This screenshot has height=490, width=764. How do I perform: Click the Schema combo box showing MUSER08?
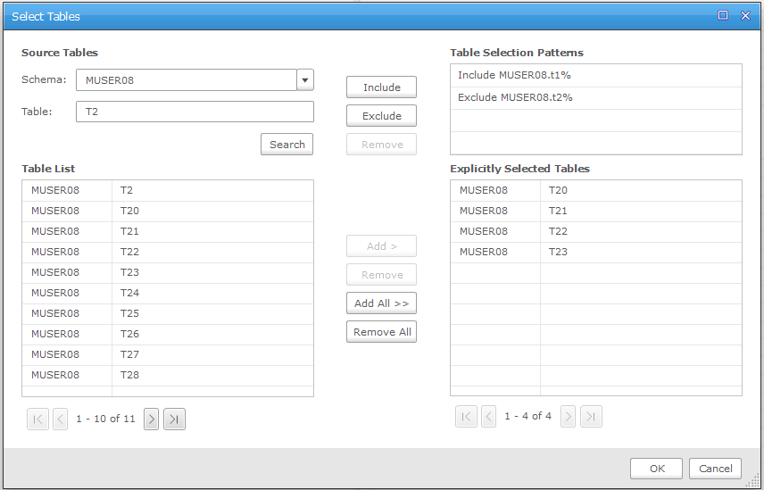pyautogui.click(x=186, y=80)
